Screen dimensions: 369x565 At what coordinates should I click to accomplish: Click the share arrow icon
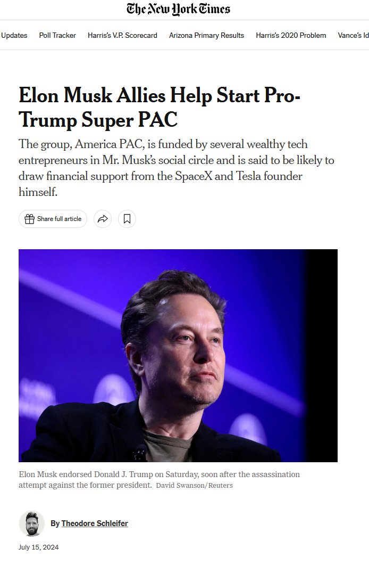click(103, 219)
